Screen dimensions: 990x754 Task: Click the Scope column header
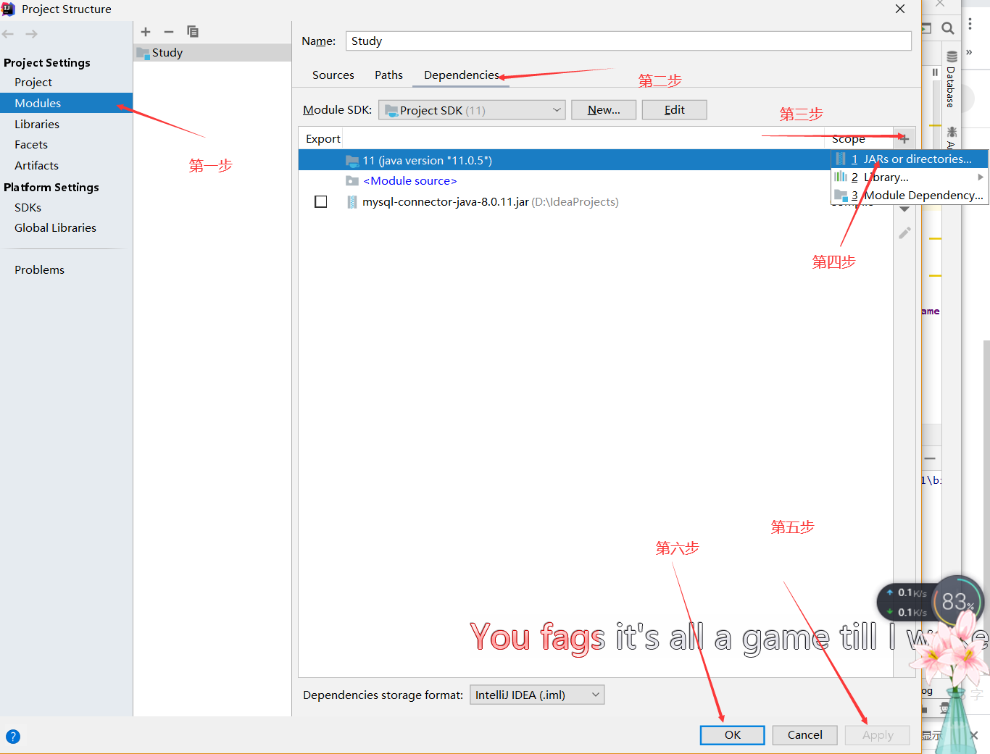[x=849, y=139]
